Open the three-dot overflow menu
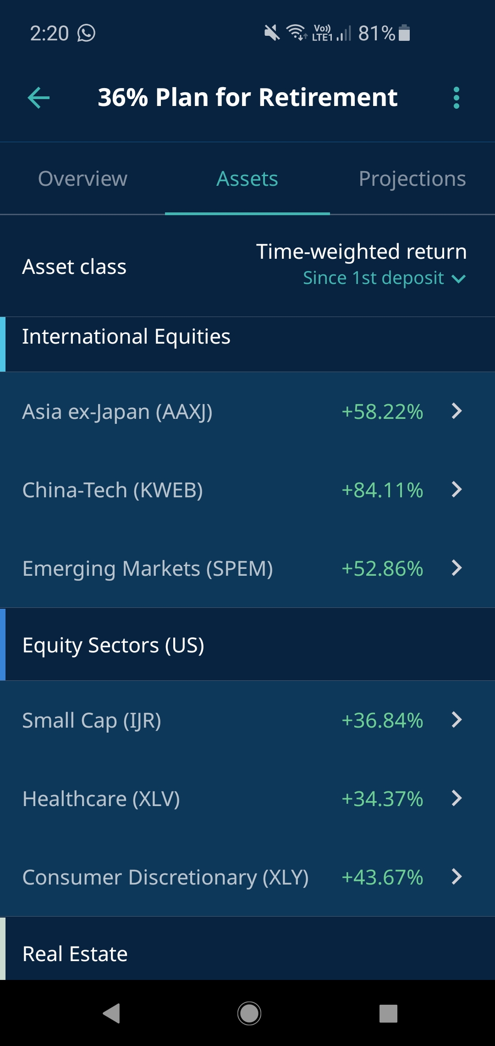Image resolution: width=495 pixels, height=1046 pixels. 456,98
